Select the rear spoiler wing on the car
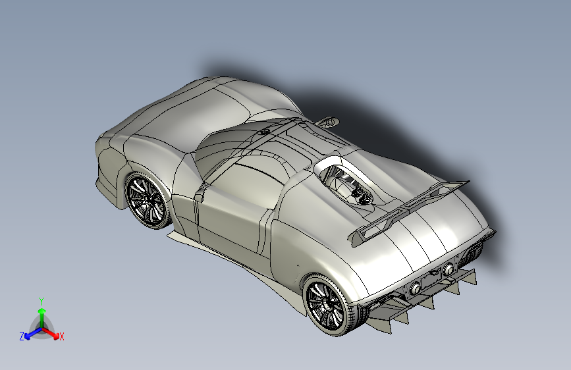 (x=407, y=212)
